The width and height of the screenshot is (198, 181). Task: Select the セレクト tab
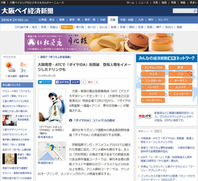163,20
